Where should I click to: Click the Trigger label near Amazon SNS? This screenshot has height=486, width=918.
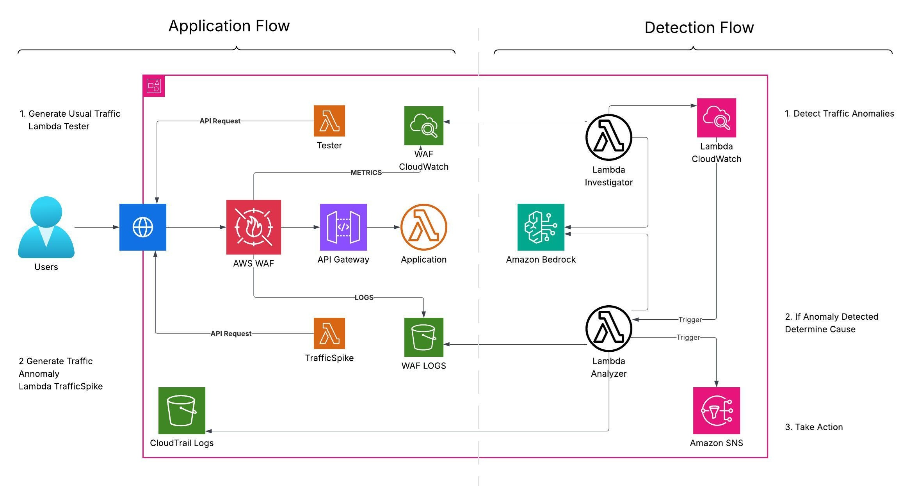point(689,337)
